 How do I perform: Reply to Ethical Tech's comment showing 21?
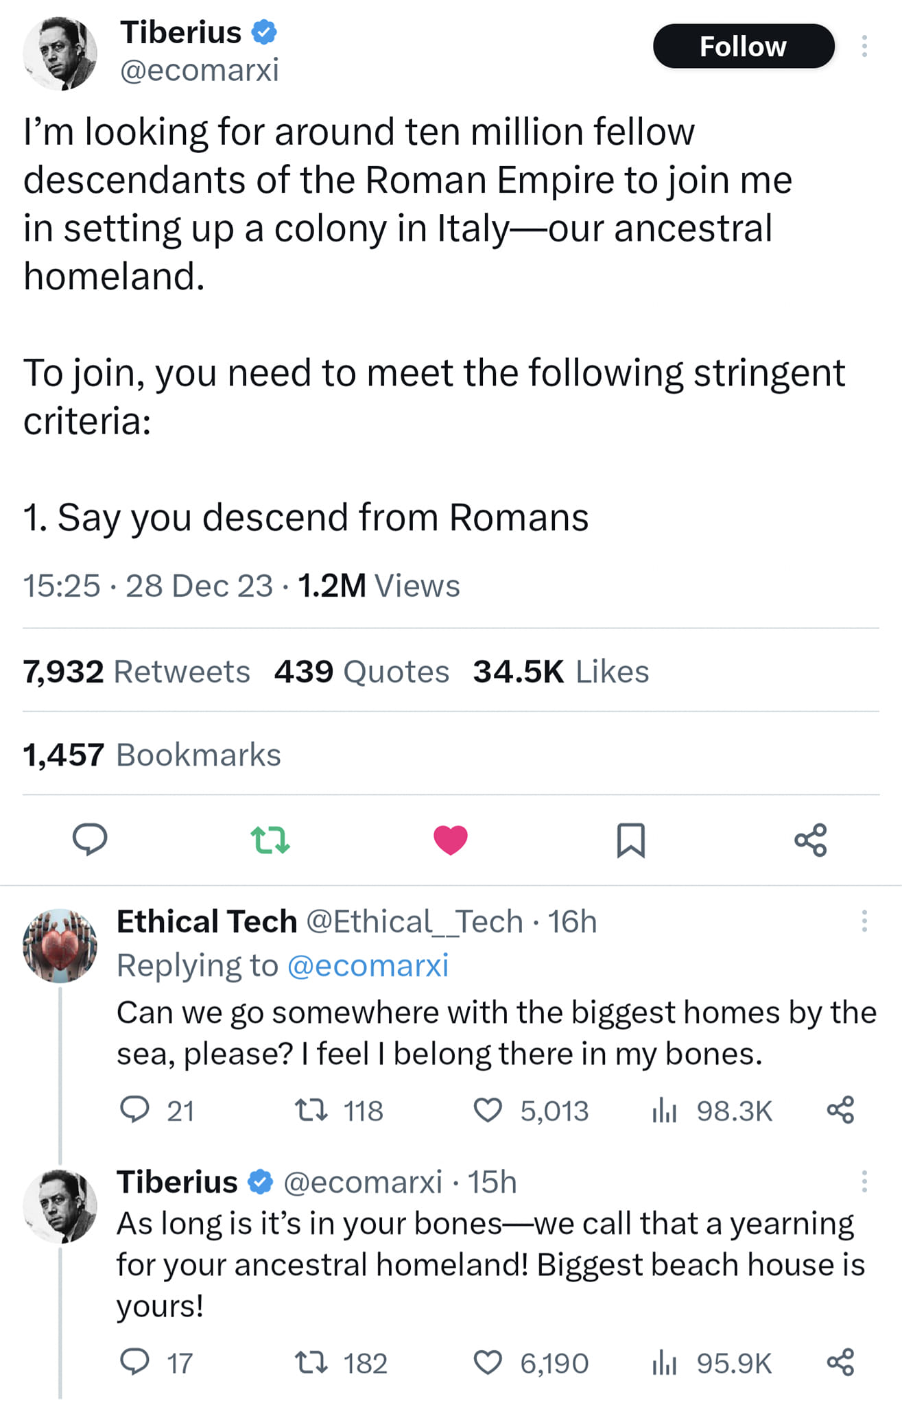coord(134,1110)
